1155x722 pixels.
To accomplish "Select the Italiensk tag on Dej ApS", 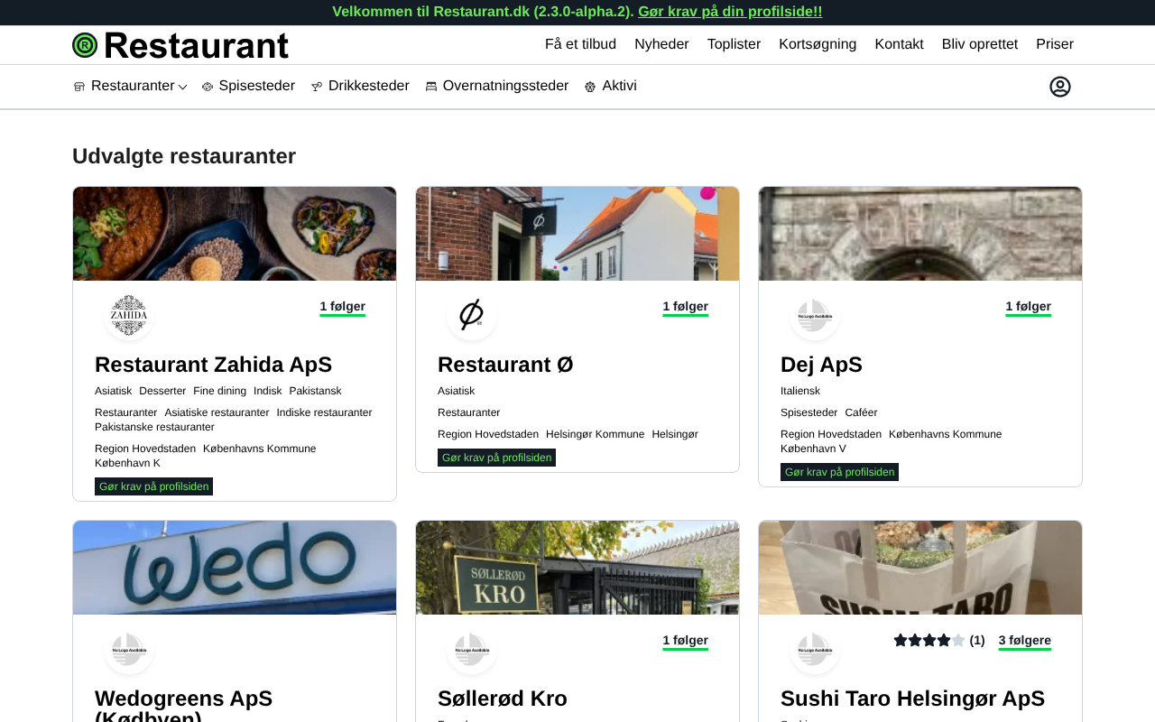I will [x=800, y=391].
